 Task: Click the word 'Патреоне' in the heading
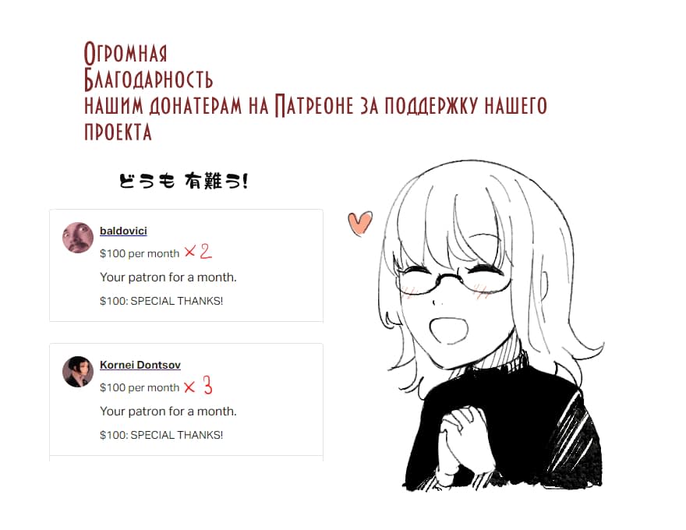[x=313, y=105]
